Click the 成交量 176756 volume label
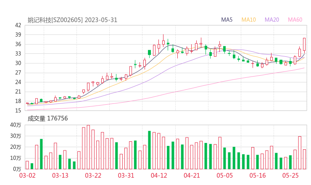Viewport: 311px width, 185px height. tap(47, 119)
